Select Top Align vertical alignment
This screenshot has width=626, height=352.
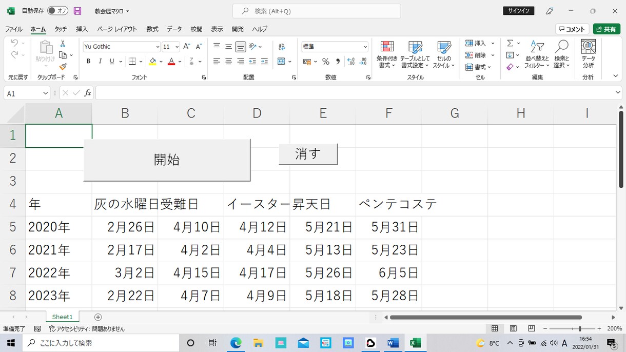pyautogui.click(x=217, y=47)
